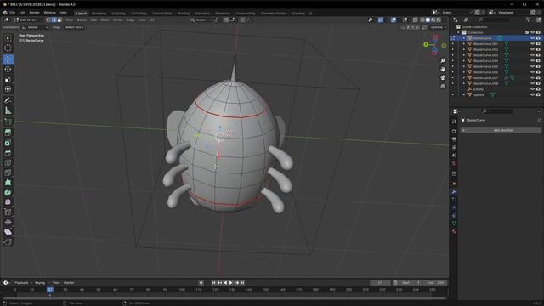Switch to rendered viewport shading
Screen dimensions: 544x306
pyautogui.click(x=439, y=20)
